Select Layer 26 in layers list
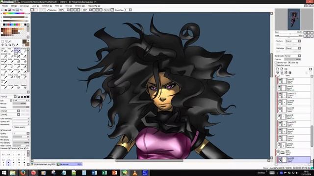314x176 pixels. click(x=294, y=159)
